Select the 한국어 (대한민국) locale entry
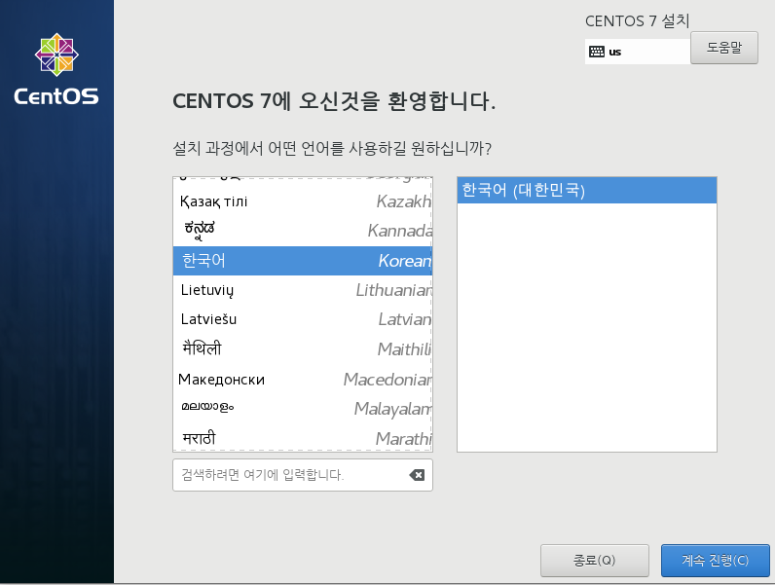The image size is (775, 585). (x=587, y=190)
